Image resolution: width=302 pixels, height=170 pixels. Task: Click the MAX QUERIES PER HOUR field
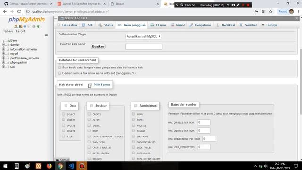pyautogui.click(x=204, y=122)
